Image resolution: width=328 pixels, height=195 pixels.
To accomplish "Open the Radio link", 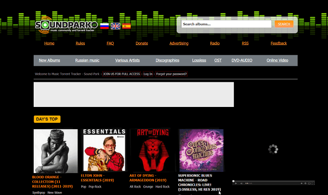I will [215, 43].
